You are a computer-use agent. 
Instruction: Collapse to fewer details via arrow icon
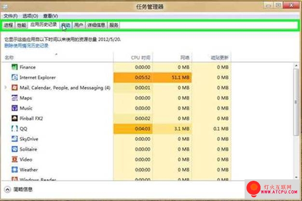click(x=7, y=189)
